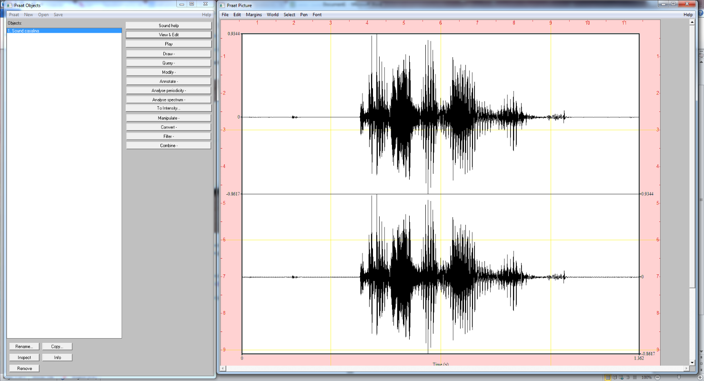704x381 pixels.
Task: Switch Word to Outline view icon
Action: click(628, 377)
